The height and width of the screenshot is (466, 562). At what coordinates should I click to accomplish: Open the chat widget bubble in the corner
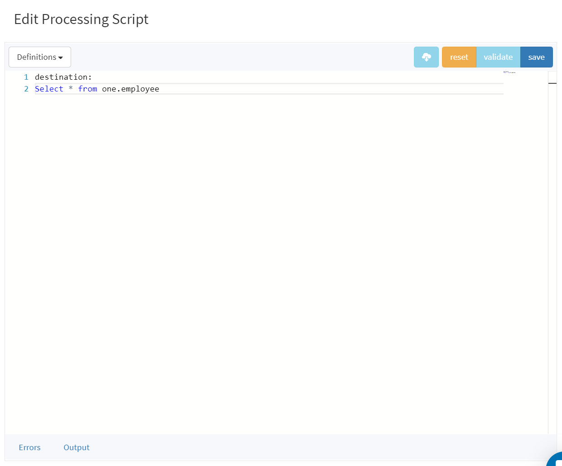point(556,460)
